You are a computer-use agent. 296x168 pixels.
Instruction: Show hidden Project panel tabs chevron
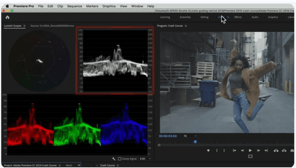coord(79,165)
